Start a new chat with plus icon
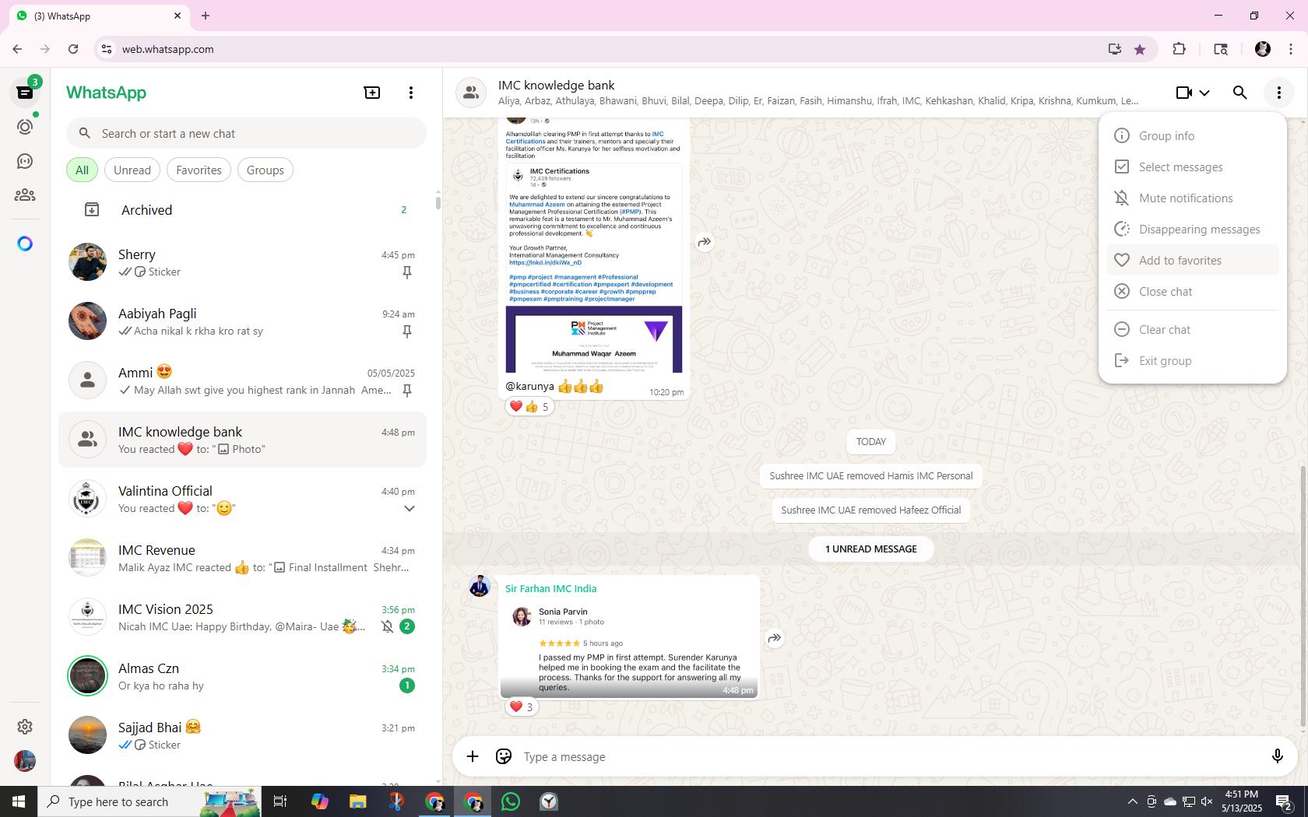 (372, 93)
